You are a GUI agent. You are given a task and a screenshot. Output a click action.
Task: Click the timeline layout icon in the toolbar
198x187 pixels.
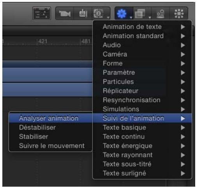41,14
